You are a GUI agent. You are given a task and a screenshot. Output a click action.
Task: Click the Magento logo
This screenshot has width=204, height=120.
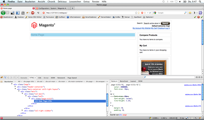tap(43, 25)
